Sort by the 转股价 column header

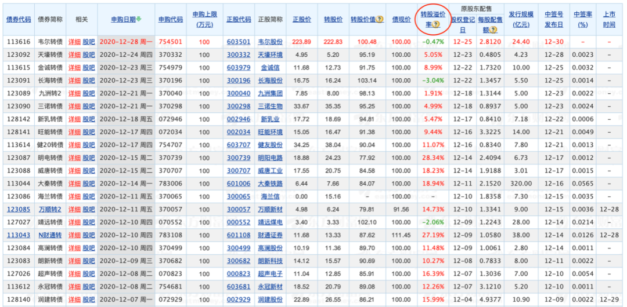(333, 20)
